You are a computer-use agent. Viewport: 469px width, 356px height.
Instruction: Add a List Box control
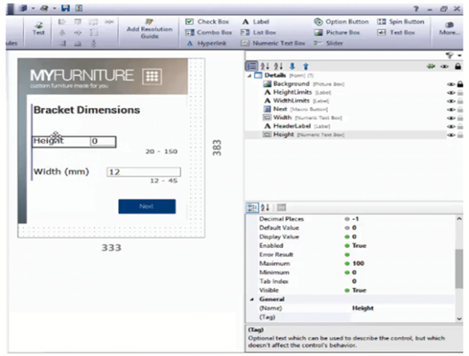pos(258,32)
